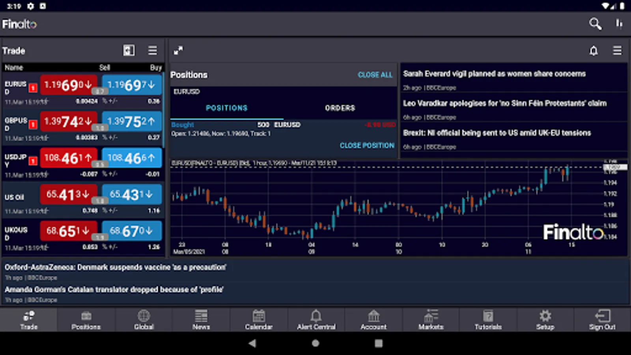Select the US Oil instrument name
631x355 pixels.
coord(14,197)
